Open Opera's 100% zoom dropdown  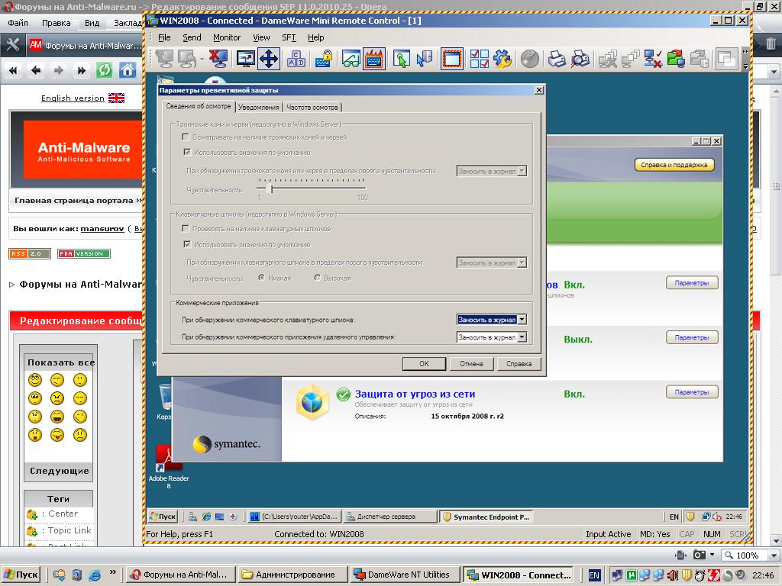(774, 555)
